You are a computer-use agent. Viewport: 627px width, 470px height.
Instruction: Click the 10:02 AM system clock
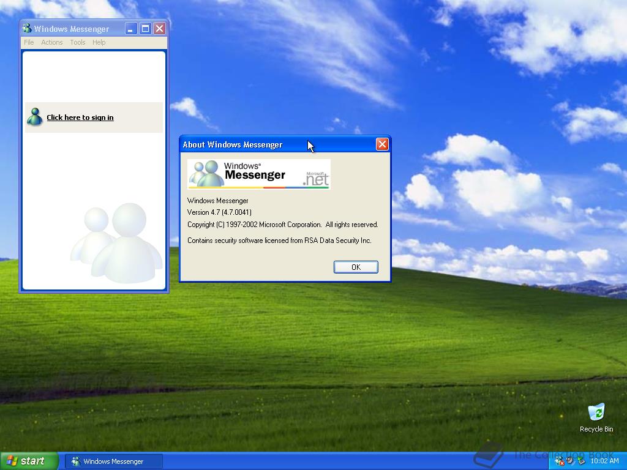pyautogui.click(x=604, y=461)
